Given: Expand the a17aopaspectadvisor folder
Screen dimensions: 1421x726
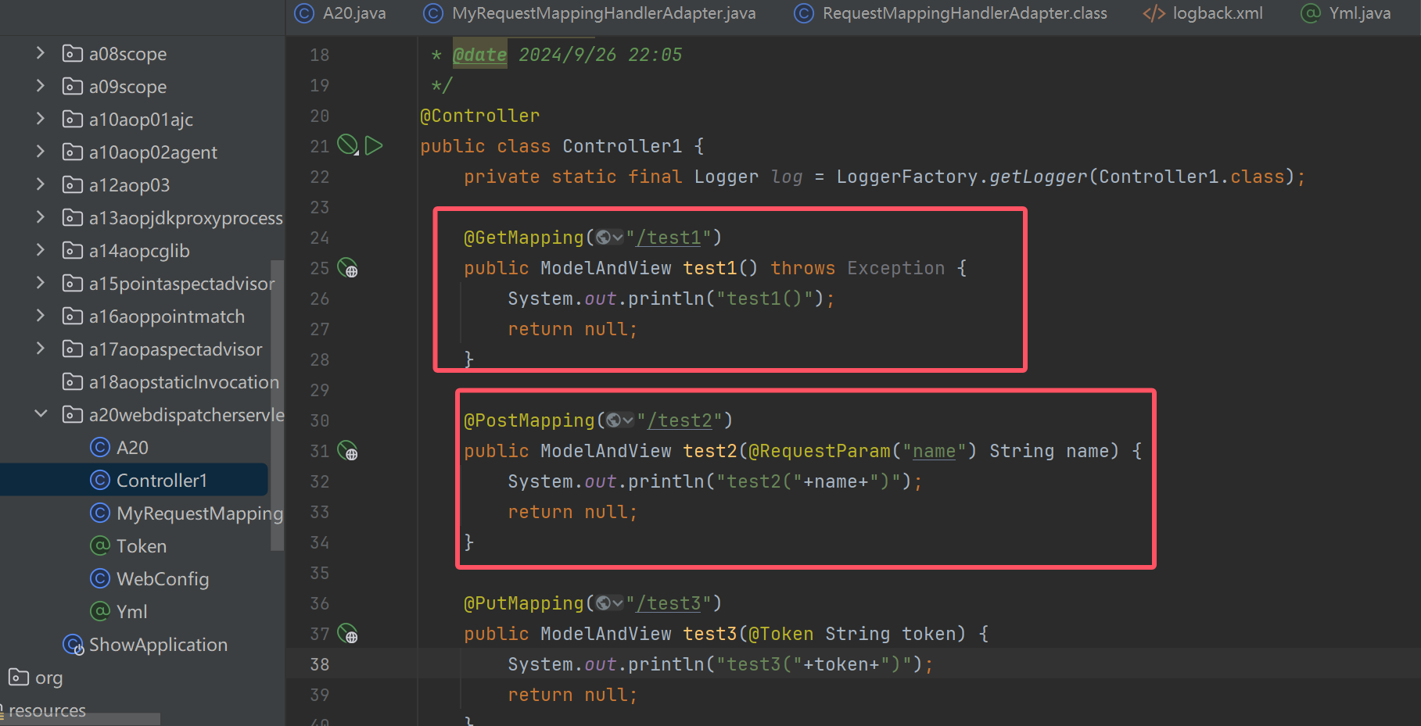Looking at the screenshot, I should [x=41, y=349].
